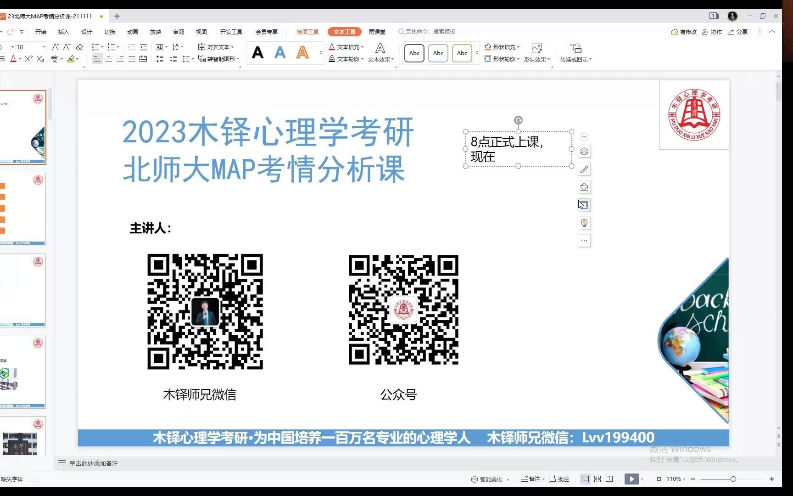Open 文本轮廓 text outline options
This screenshot has height=496, width=793.
coord(346,59)
